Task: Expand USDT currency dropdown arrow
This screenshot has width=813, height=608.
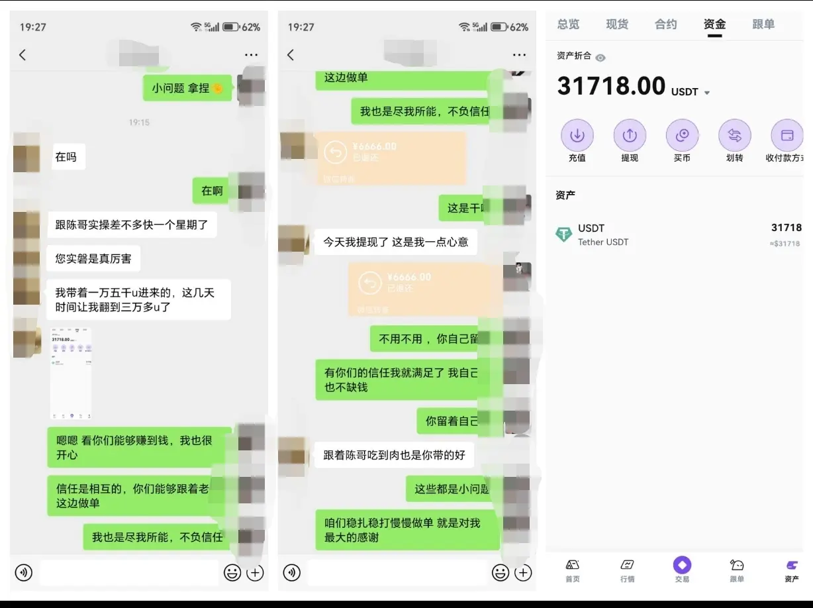Action: click(707, 93)
